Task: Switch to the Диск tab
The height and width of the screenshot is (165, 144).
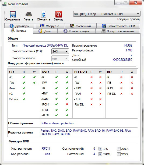Action: point(45,31)
